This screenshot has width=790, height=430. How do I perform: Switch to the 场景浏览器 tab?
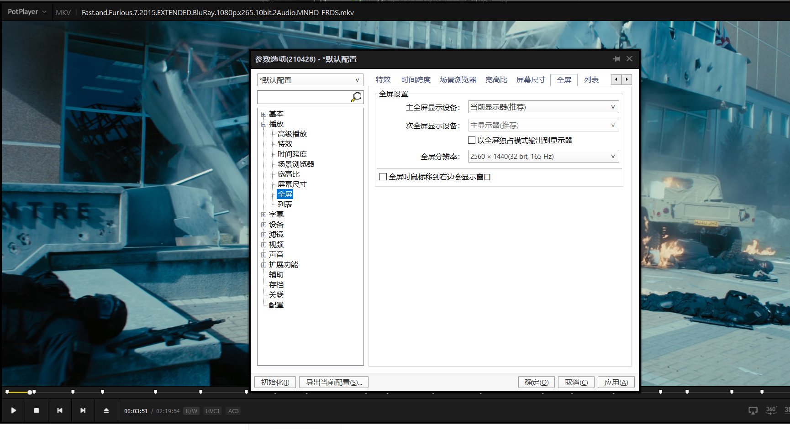click(458, 79)
